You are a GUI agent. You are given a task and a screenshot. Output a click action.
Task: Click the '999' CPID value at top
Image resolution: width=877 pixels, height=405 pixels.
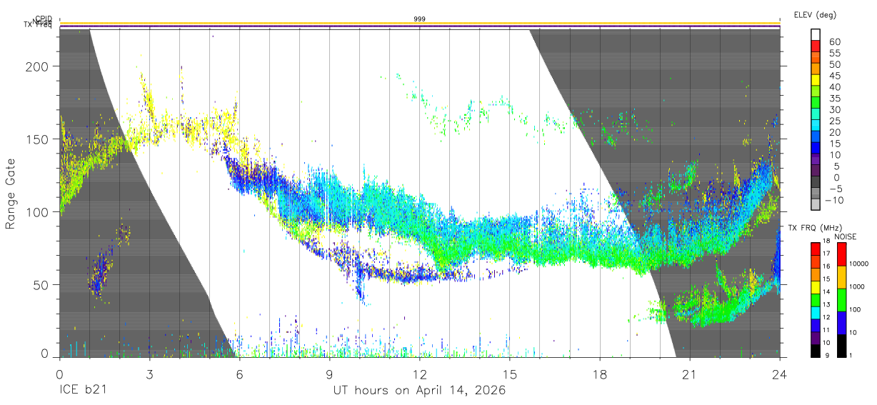[x=420, y=19]
